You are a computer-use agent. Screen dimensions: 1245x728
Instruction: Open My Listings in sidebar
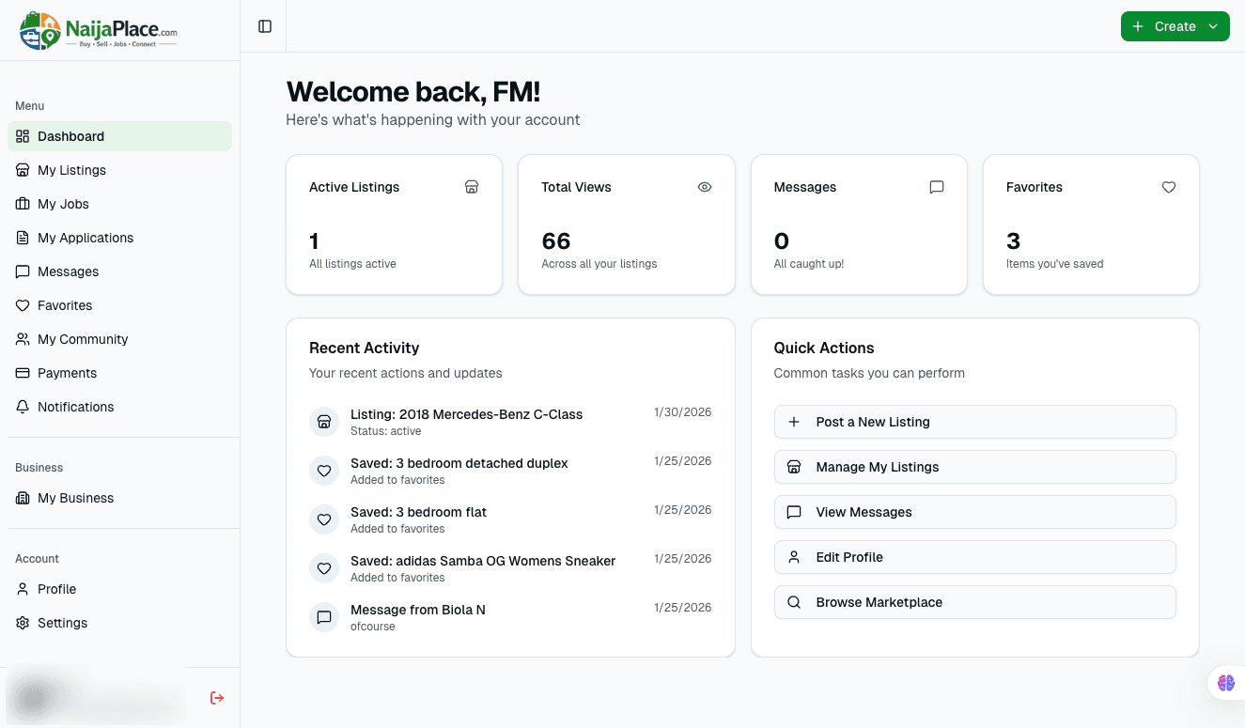pyautogui.click(x=71, y=170)
